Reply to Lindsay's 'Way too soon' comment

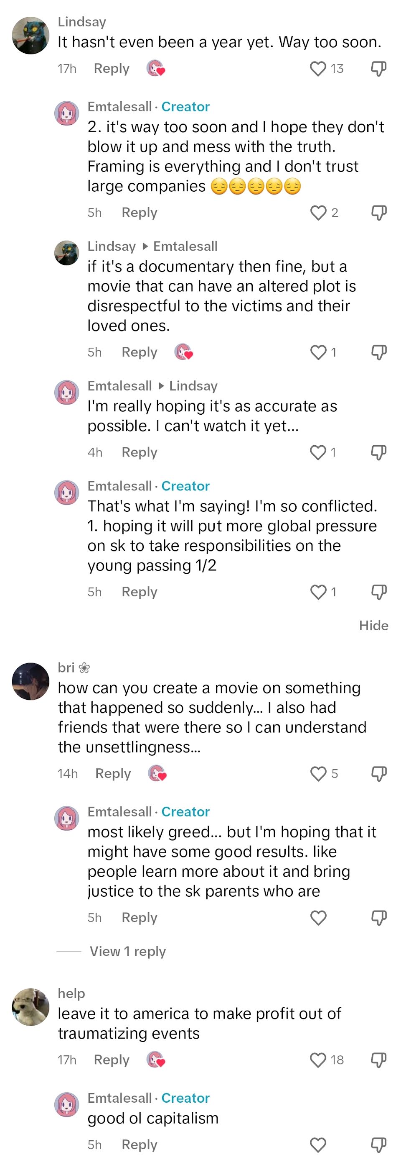[111, 69]
